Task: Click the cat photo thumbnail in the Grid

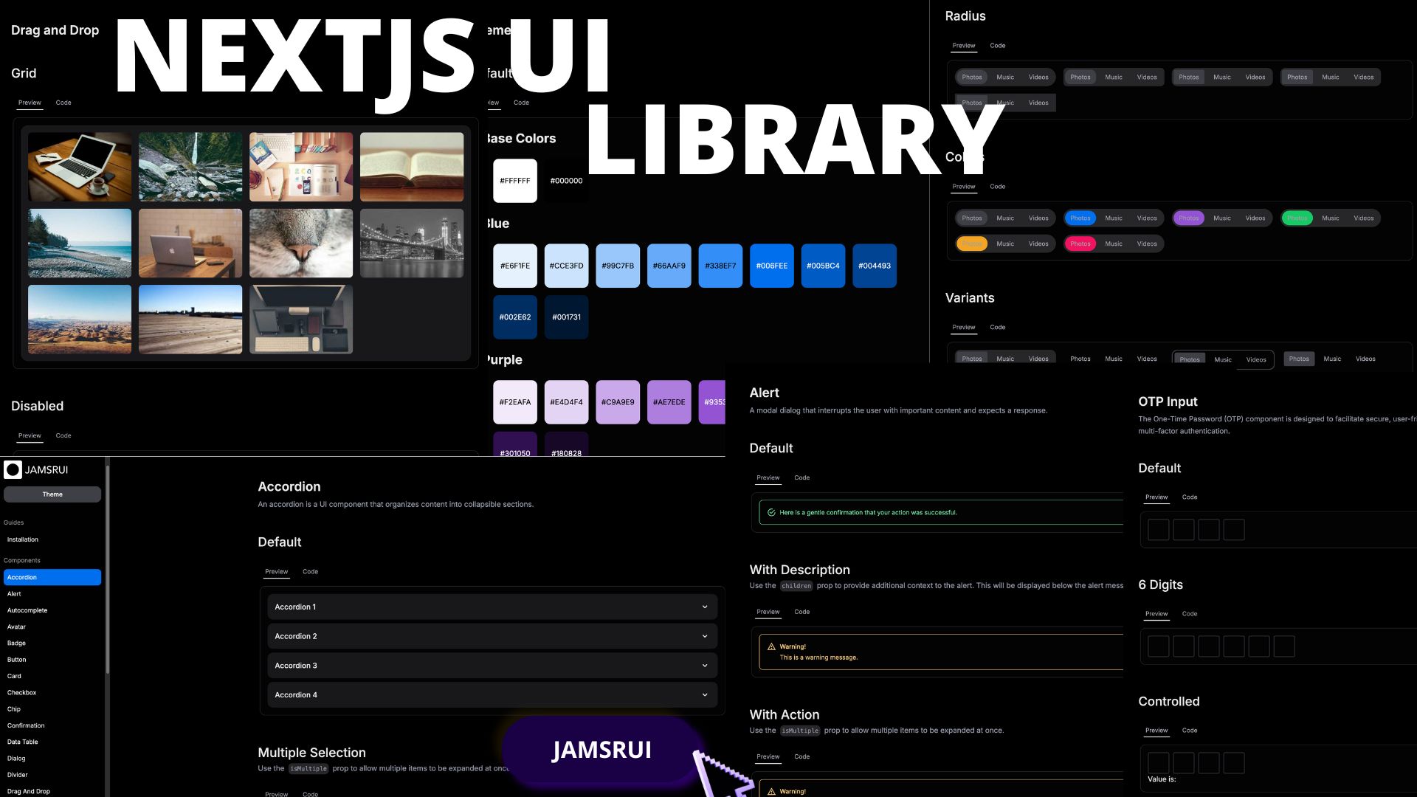Action: 300,243
